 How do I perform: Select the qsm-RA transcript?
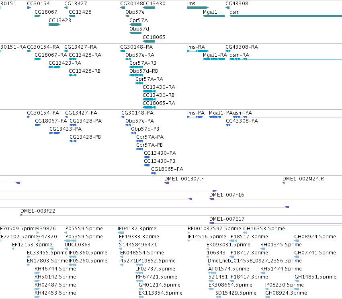point(286,59)
